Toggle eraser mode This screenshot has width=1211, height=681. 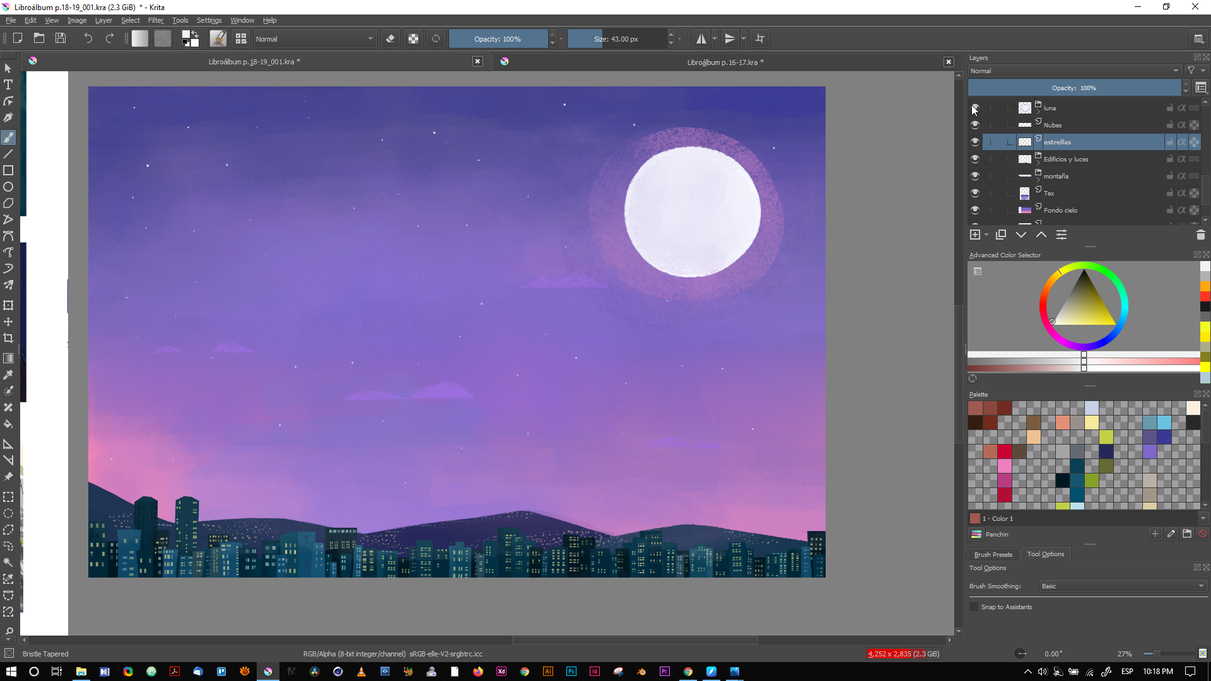click(390, 38)
